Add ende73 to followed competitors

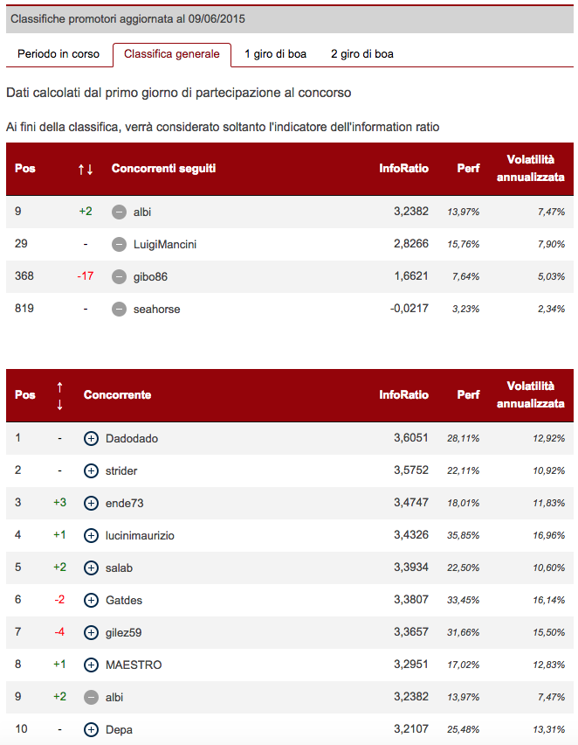91,503
